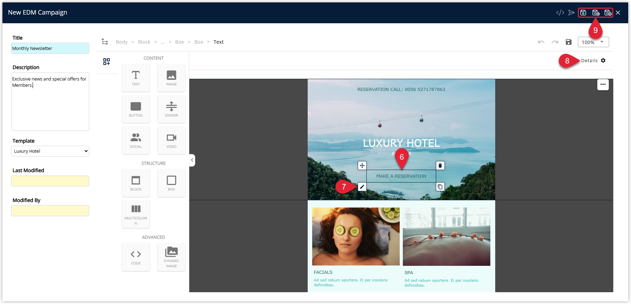Click the trash delete icon on selected element
631x304 pixels.
point(440,166)
